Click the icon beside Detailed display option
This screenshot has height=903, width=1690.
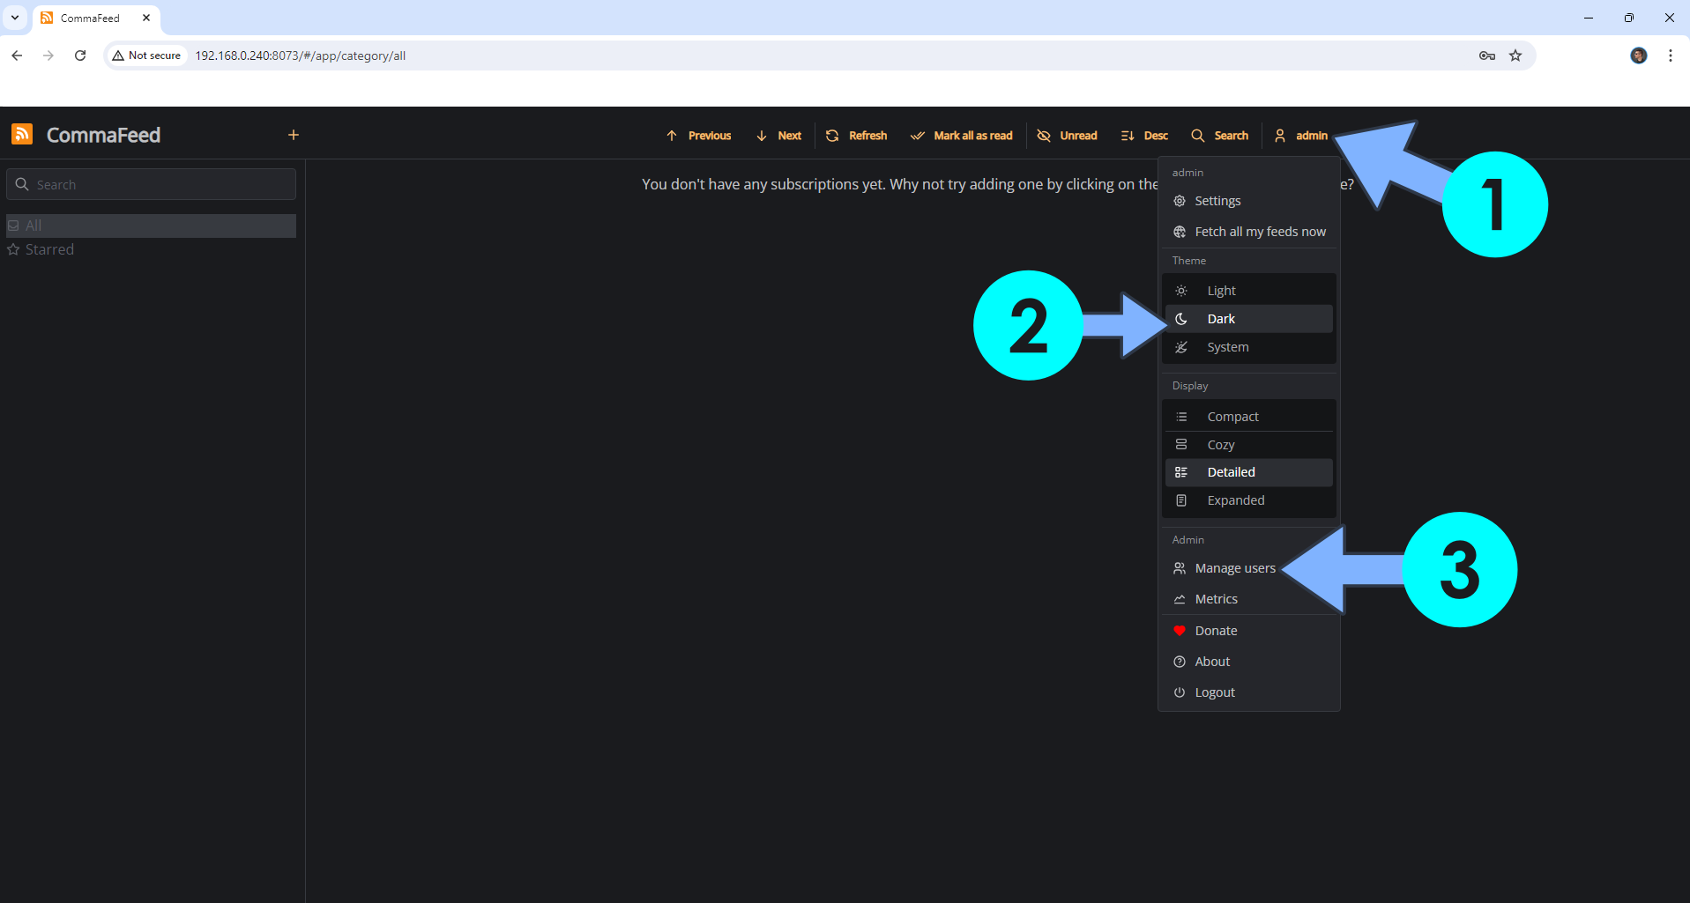pos(1181,472)
